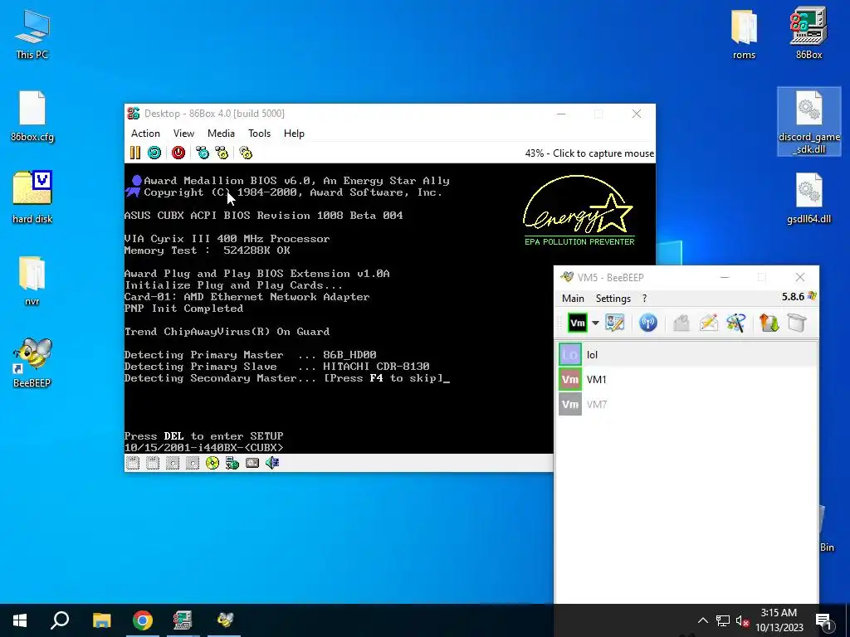Screen dimensions: 850x637
Task: Click the create group wand icon in BeeBEEP
Action: click(736, 323)
